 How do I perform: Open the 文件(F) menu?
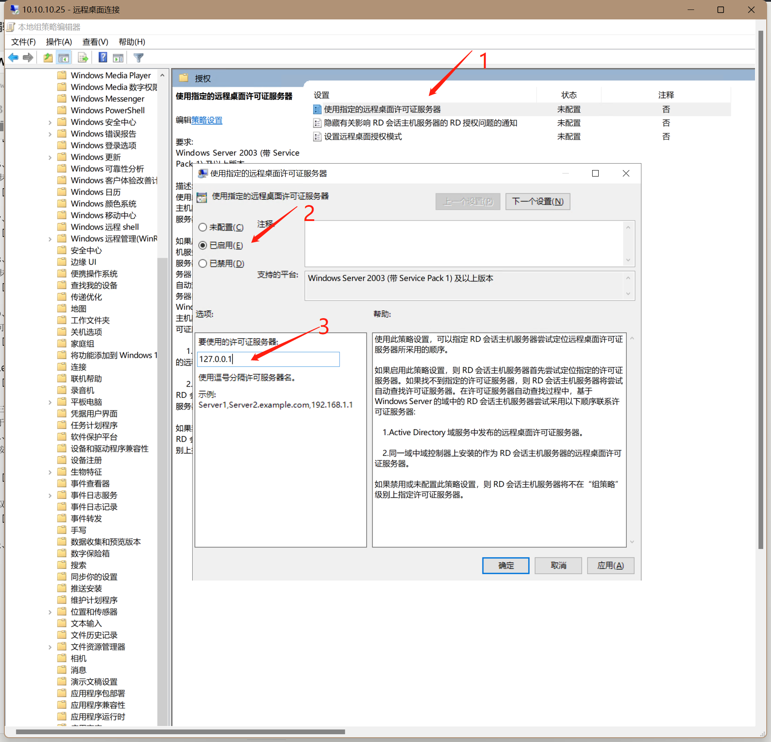tap(23, 42)
